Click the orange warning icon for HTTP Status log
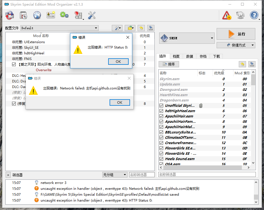The width and height of the screenshot is (264, 210). click(x=36, y=200)
